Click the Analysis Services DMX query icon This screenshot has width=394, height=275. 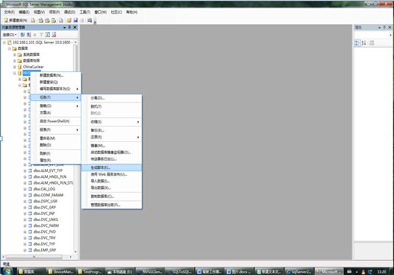point(47,20)
